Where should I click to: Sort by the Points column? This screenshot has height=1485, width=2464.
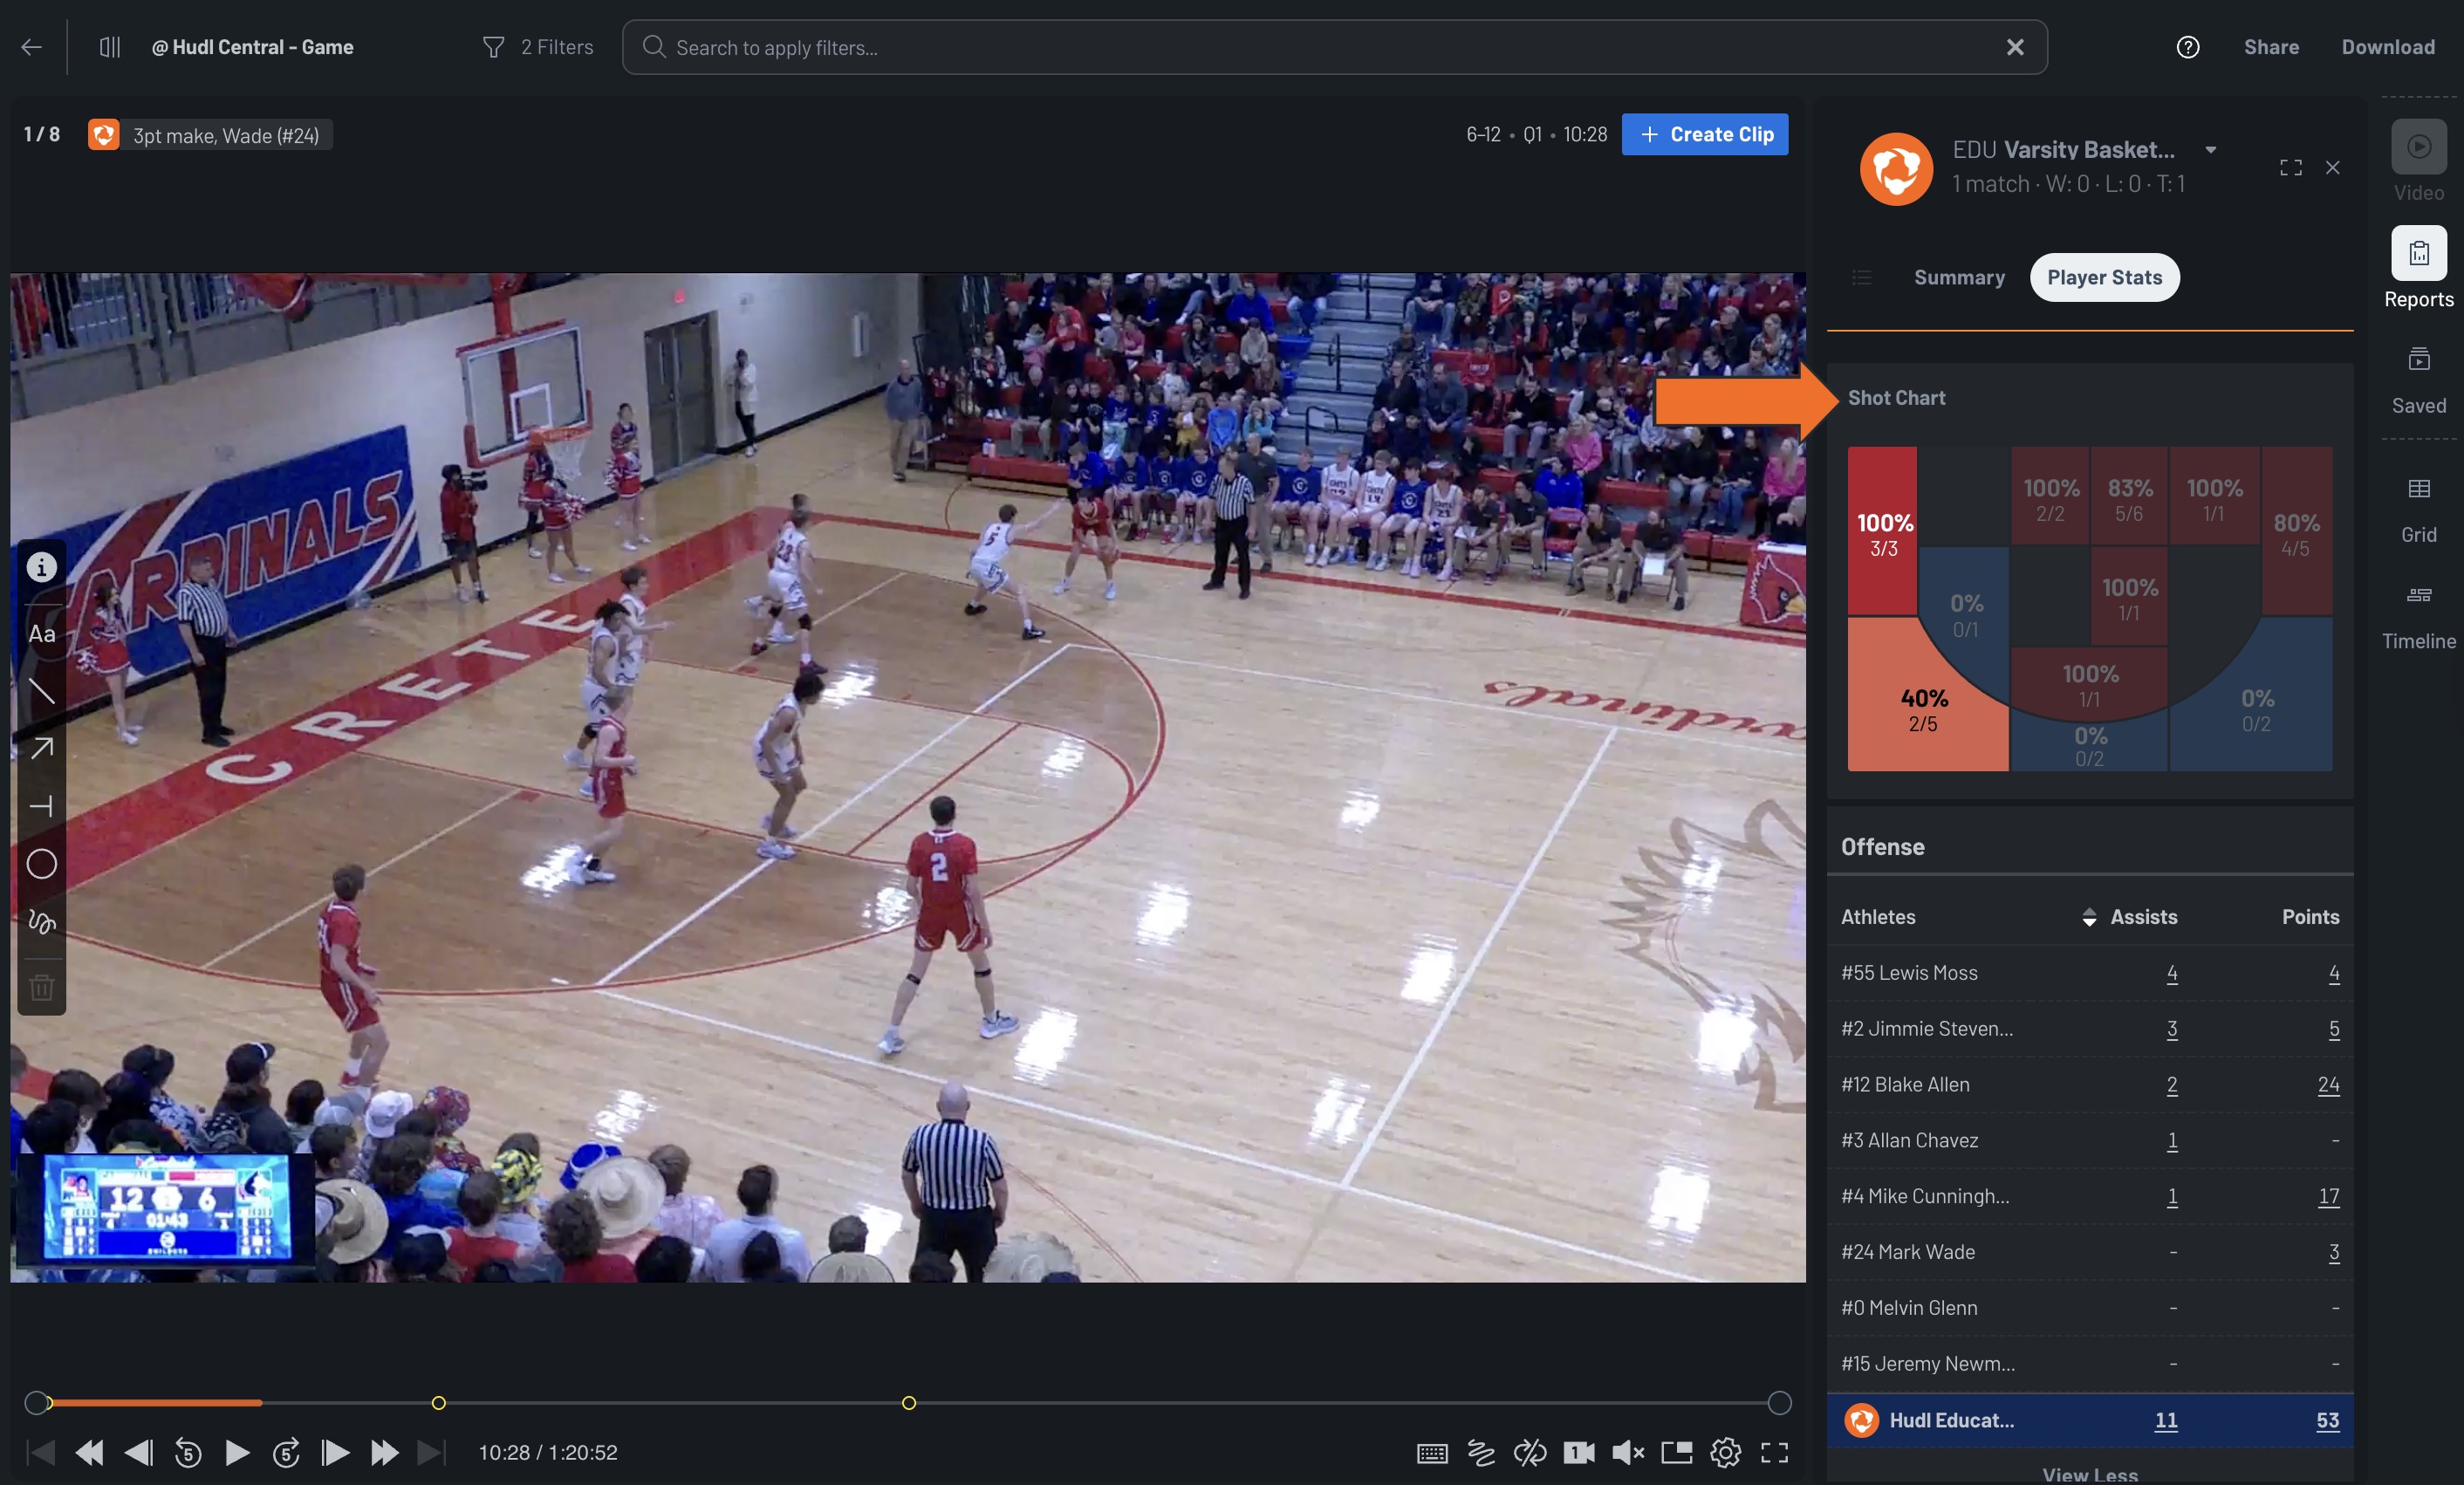click(x=2310, y=917)
